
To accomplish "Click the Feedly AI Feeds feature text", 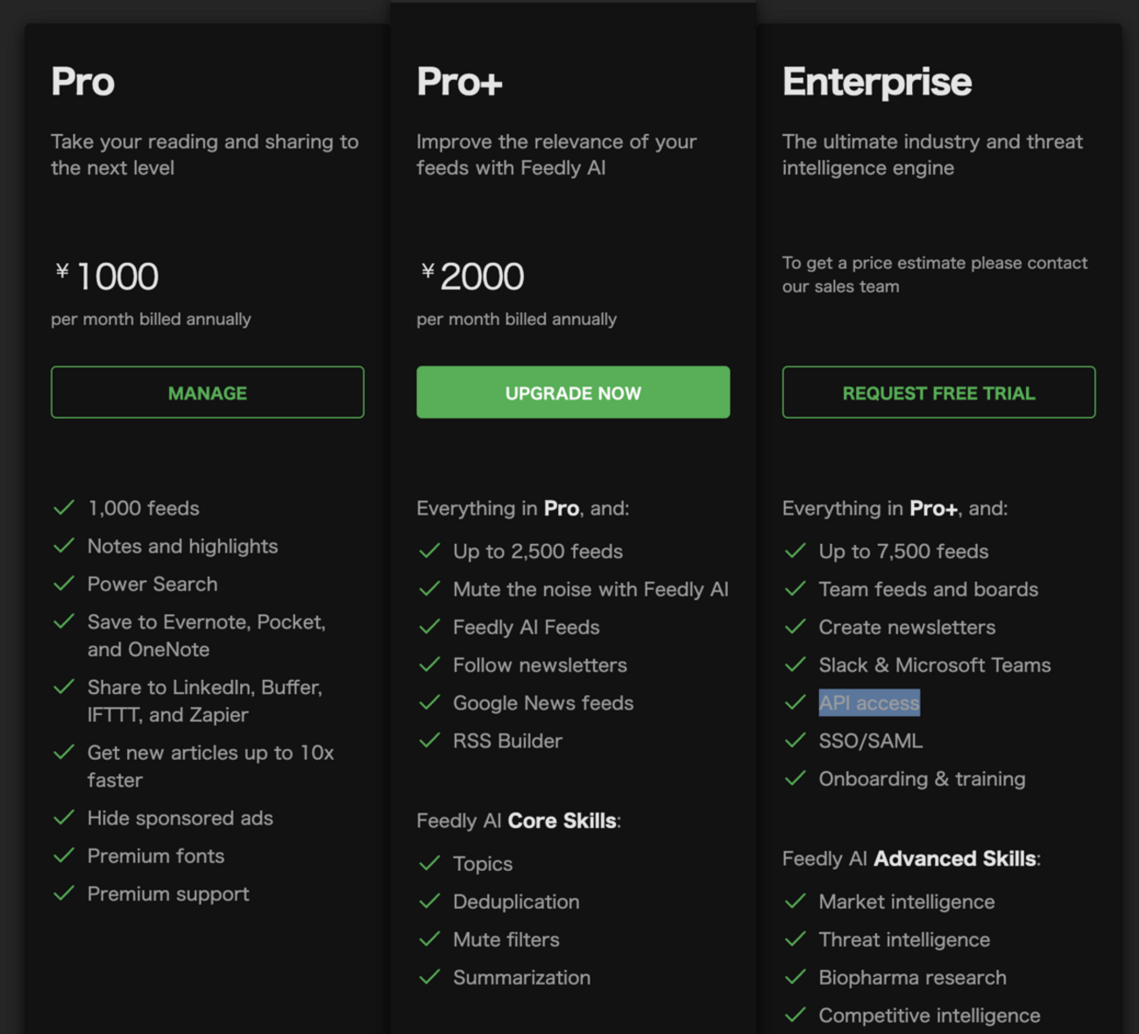I will pyautogui.click(x=526, y=627).
